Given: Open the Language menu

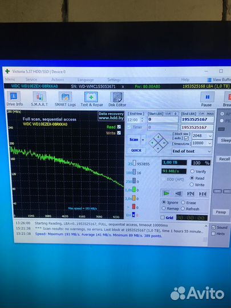Looking at the screenshot, I should click(x=86, y=80).
